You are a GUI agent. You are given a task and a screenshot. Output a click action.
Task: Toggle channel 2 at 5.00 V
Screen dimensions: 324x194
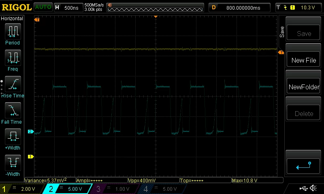pyautogui.click(x=68, y=189)
